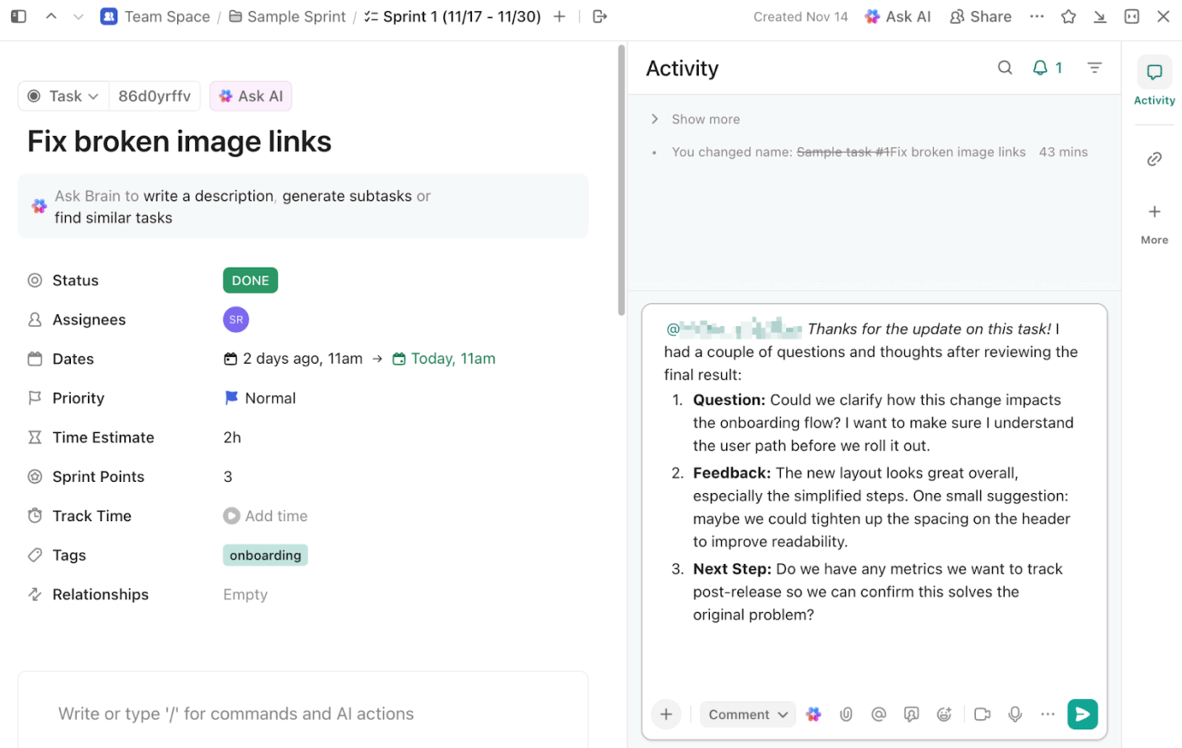1182x748 pixels.
Task: Copy the task link from the right sidebar
Action: click(1154, 159)
